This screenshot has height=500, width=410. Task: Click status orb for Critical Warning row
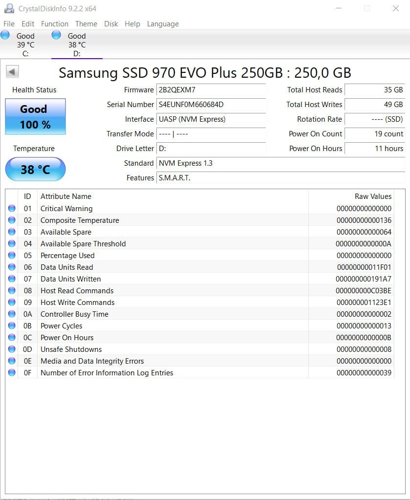[x=12, y=208]
